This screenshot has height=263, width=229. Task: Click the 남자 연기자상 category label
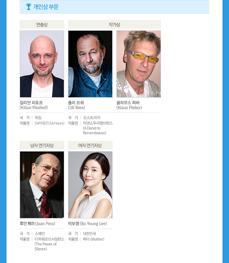(x=42, y=145)
